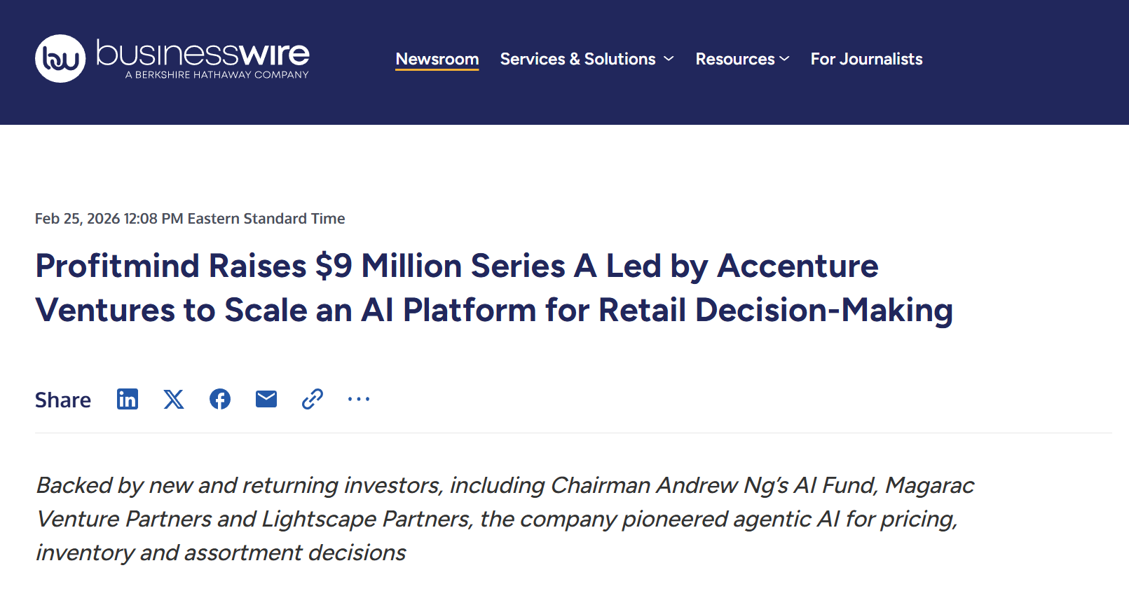This screenshot has height=596, width=1129.
Task: Open more sharing options via the ellipsis
Action: click(x=358, y=399)
